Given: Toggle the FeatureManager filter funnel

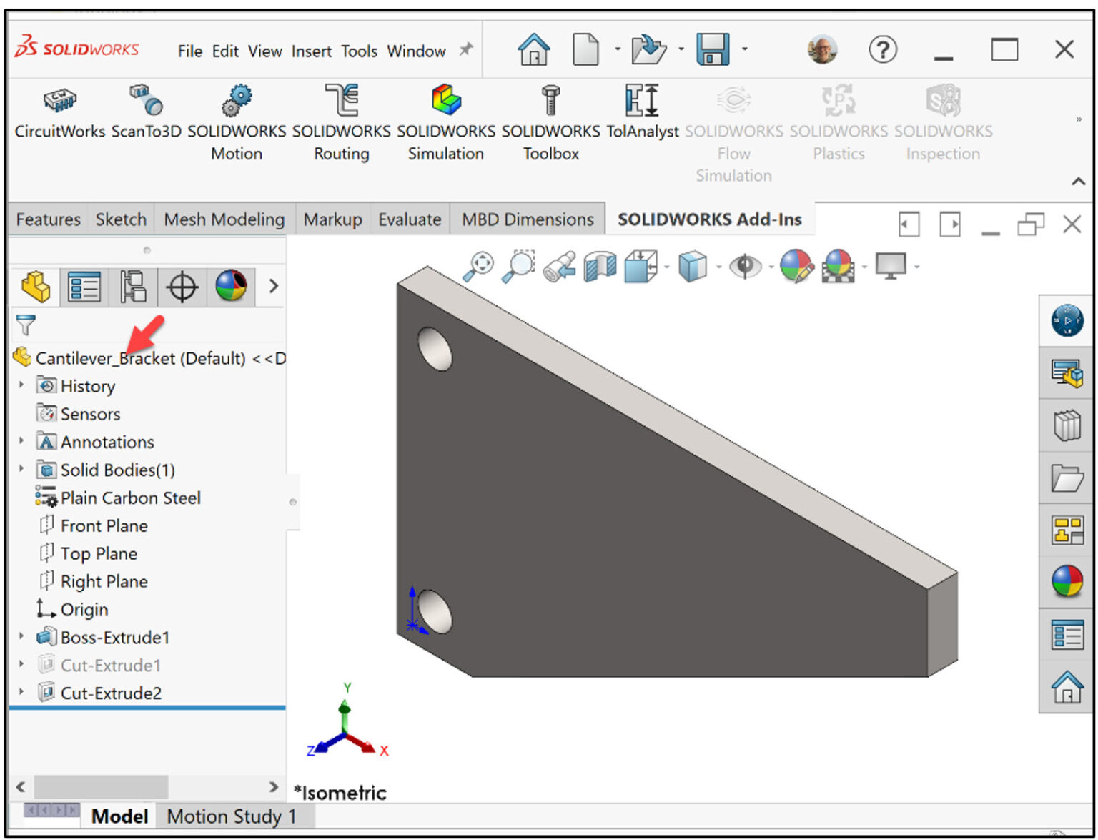Looking at the screenshot, I should point(26,325).
